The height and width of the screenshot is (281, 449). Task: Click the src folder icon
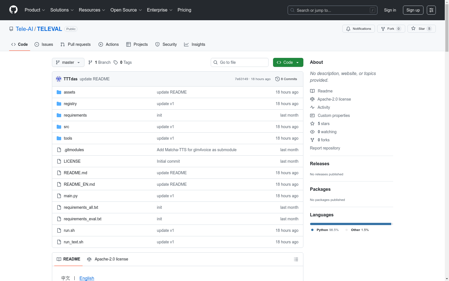pos(59,127)
